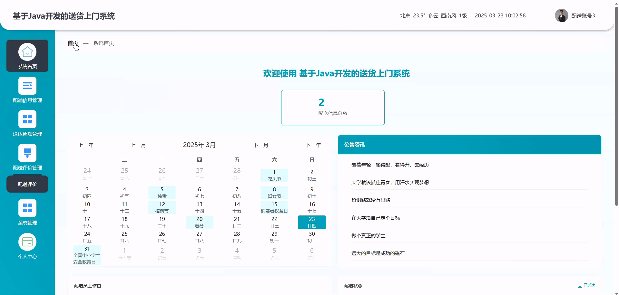Screen dimensions: 619x295
Task: Open 配送信息管理 sidebar icon
Action: [27, 86]
